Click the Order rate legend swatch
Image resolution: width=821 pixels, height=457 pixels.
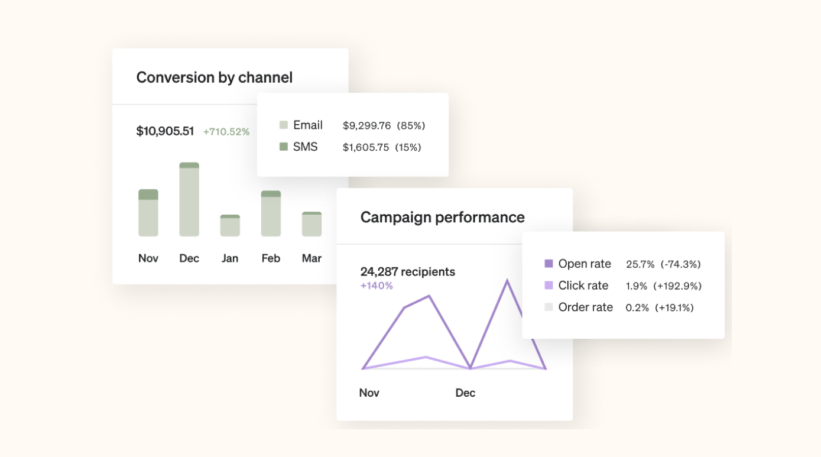pos(549,307)
